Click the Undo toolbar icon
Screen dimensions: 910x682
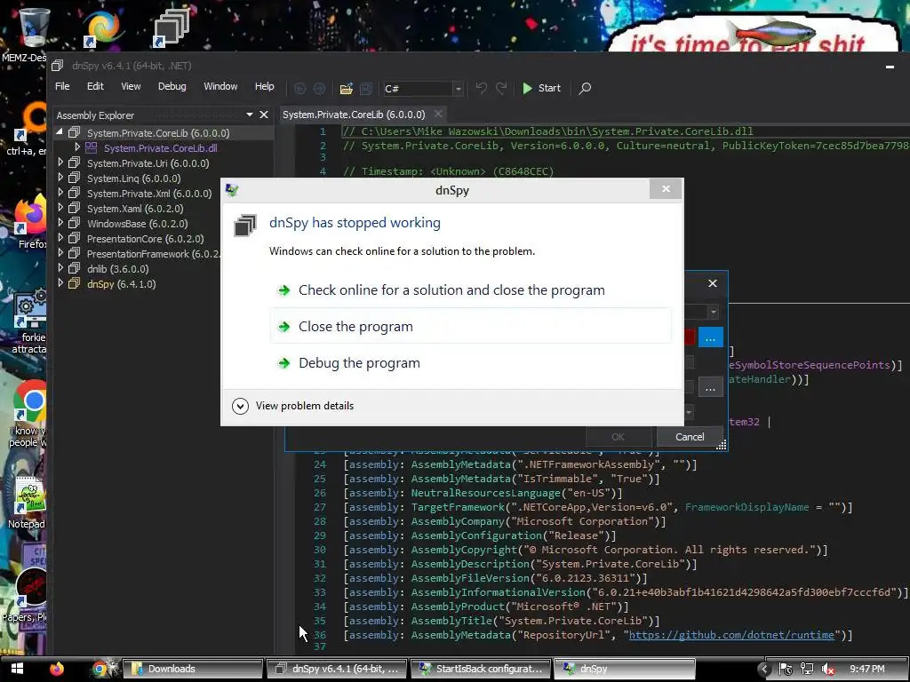coord(481,88)
